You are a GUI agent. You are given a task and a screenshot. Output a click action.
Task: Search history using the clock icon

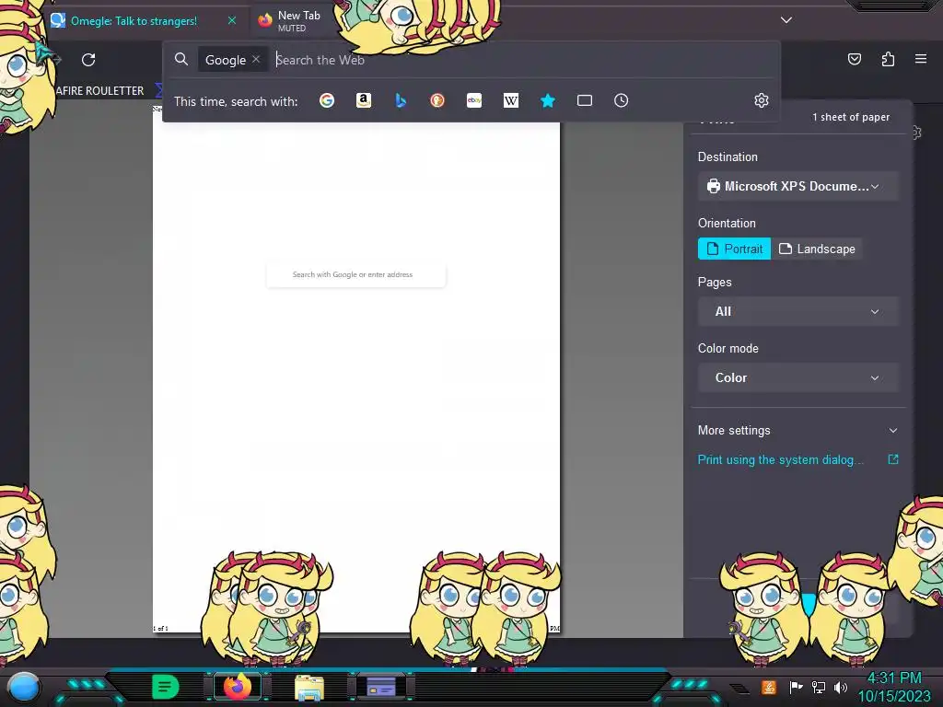click(x=622, y=100)
